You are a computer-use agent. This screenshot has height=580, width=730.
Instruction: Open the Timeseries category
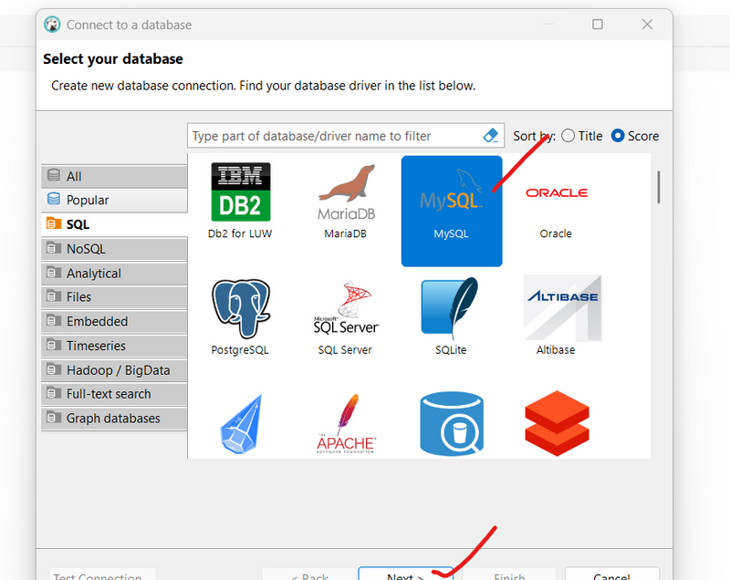[x=114, y=346]
